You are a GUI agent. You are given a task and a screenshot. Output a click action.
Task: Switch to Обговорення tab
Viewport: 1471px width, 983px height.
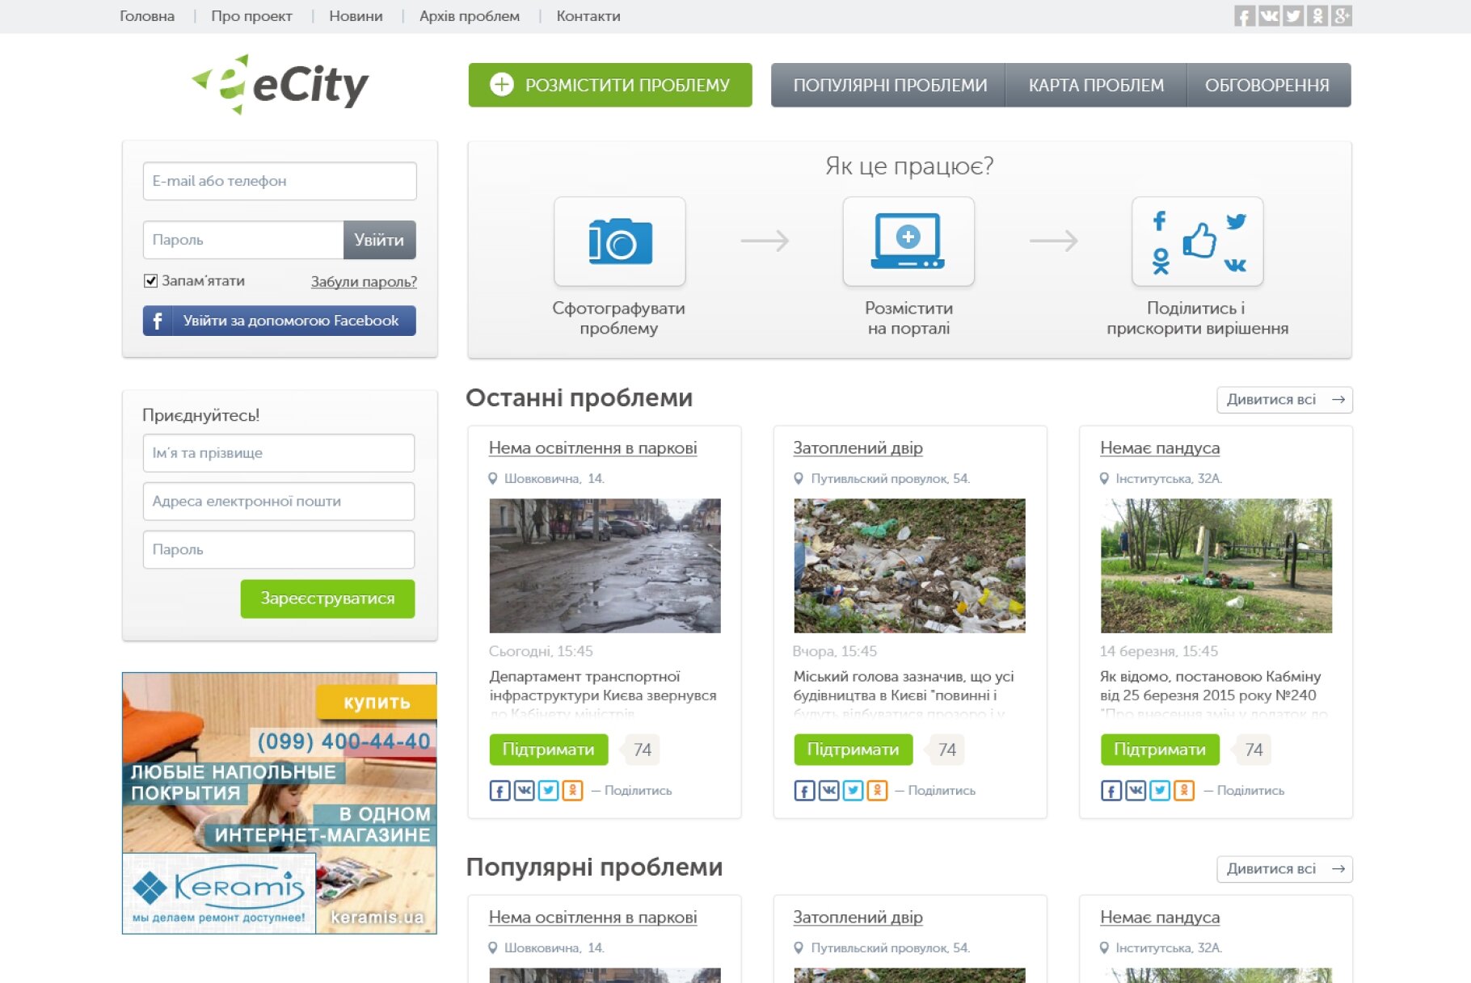coord(1268,85)
